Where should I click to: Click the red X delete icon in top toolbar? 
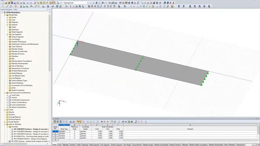click(x=151, y=3)
